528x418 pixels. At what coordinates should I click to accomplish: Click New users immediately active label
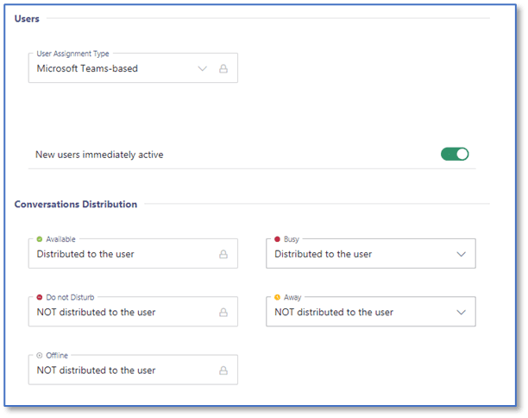[x=99, y=155]
